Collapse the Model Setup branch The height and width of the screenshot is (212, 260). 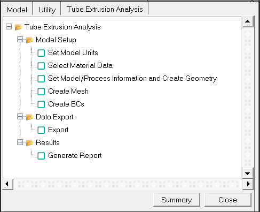[20, 40]
